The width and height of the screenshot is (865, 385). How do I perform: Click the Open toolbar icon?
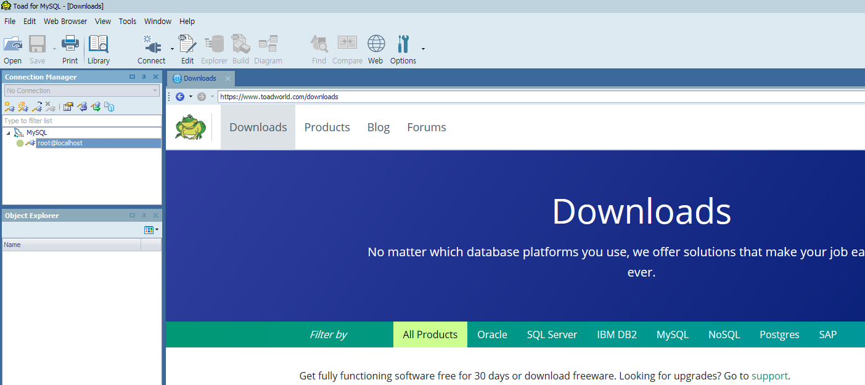12,44
